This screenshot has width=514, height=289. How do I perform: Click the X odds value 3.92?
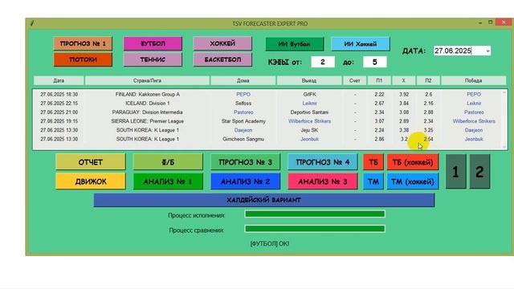click(404, 95)
